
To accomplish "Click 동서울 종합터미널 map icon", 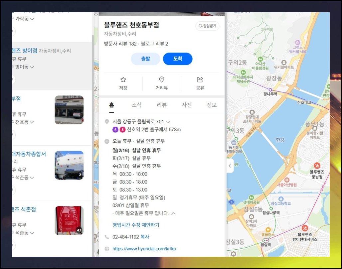I will coord(234,143).
